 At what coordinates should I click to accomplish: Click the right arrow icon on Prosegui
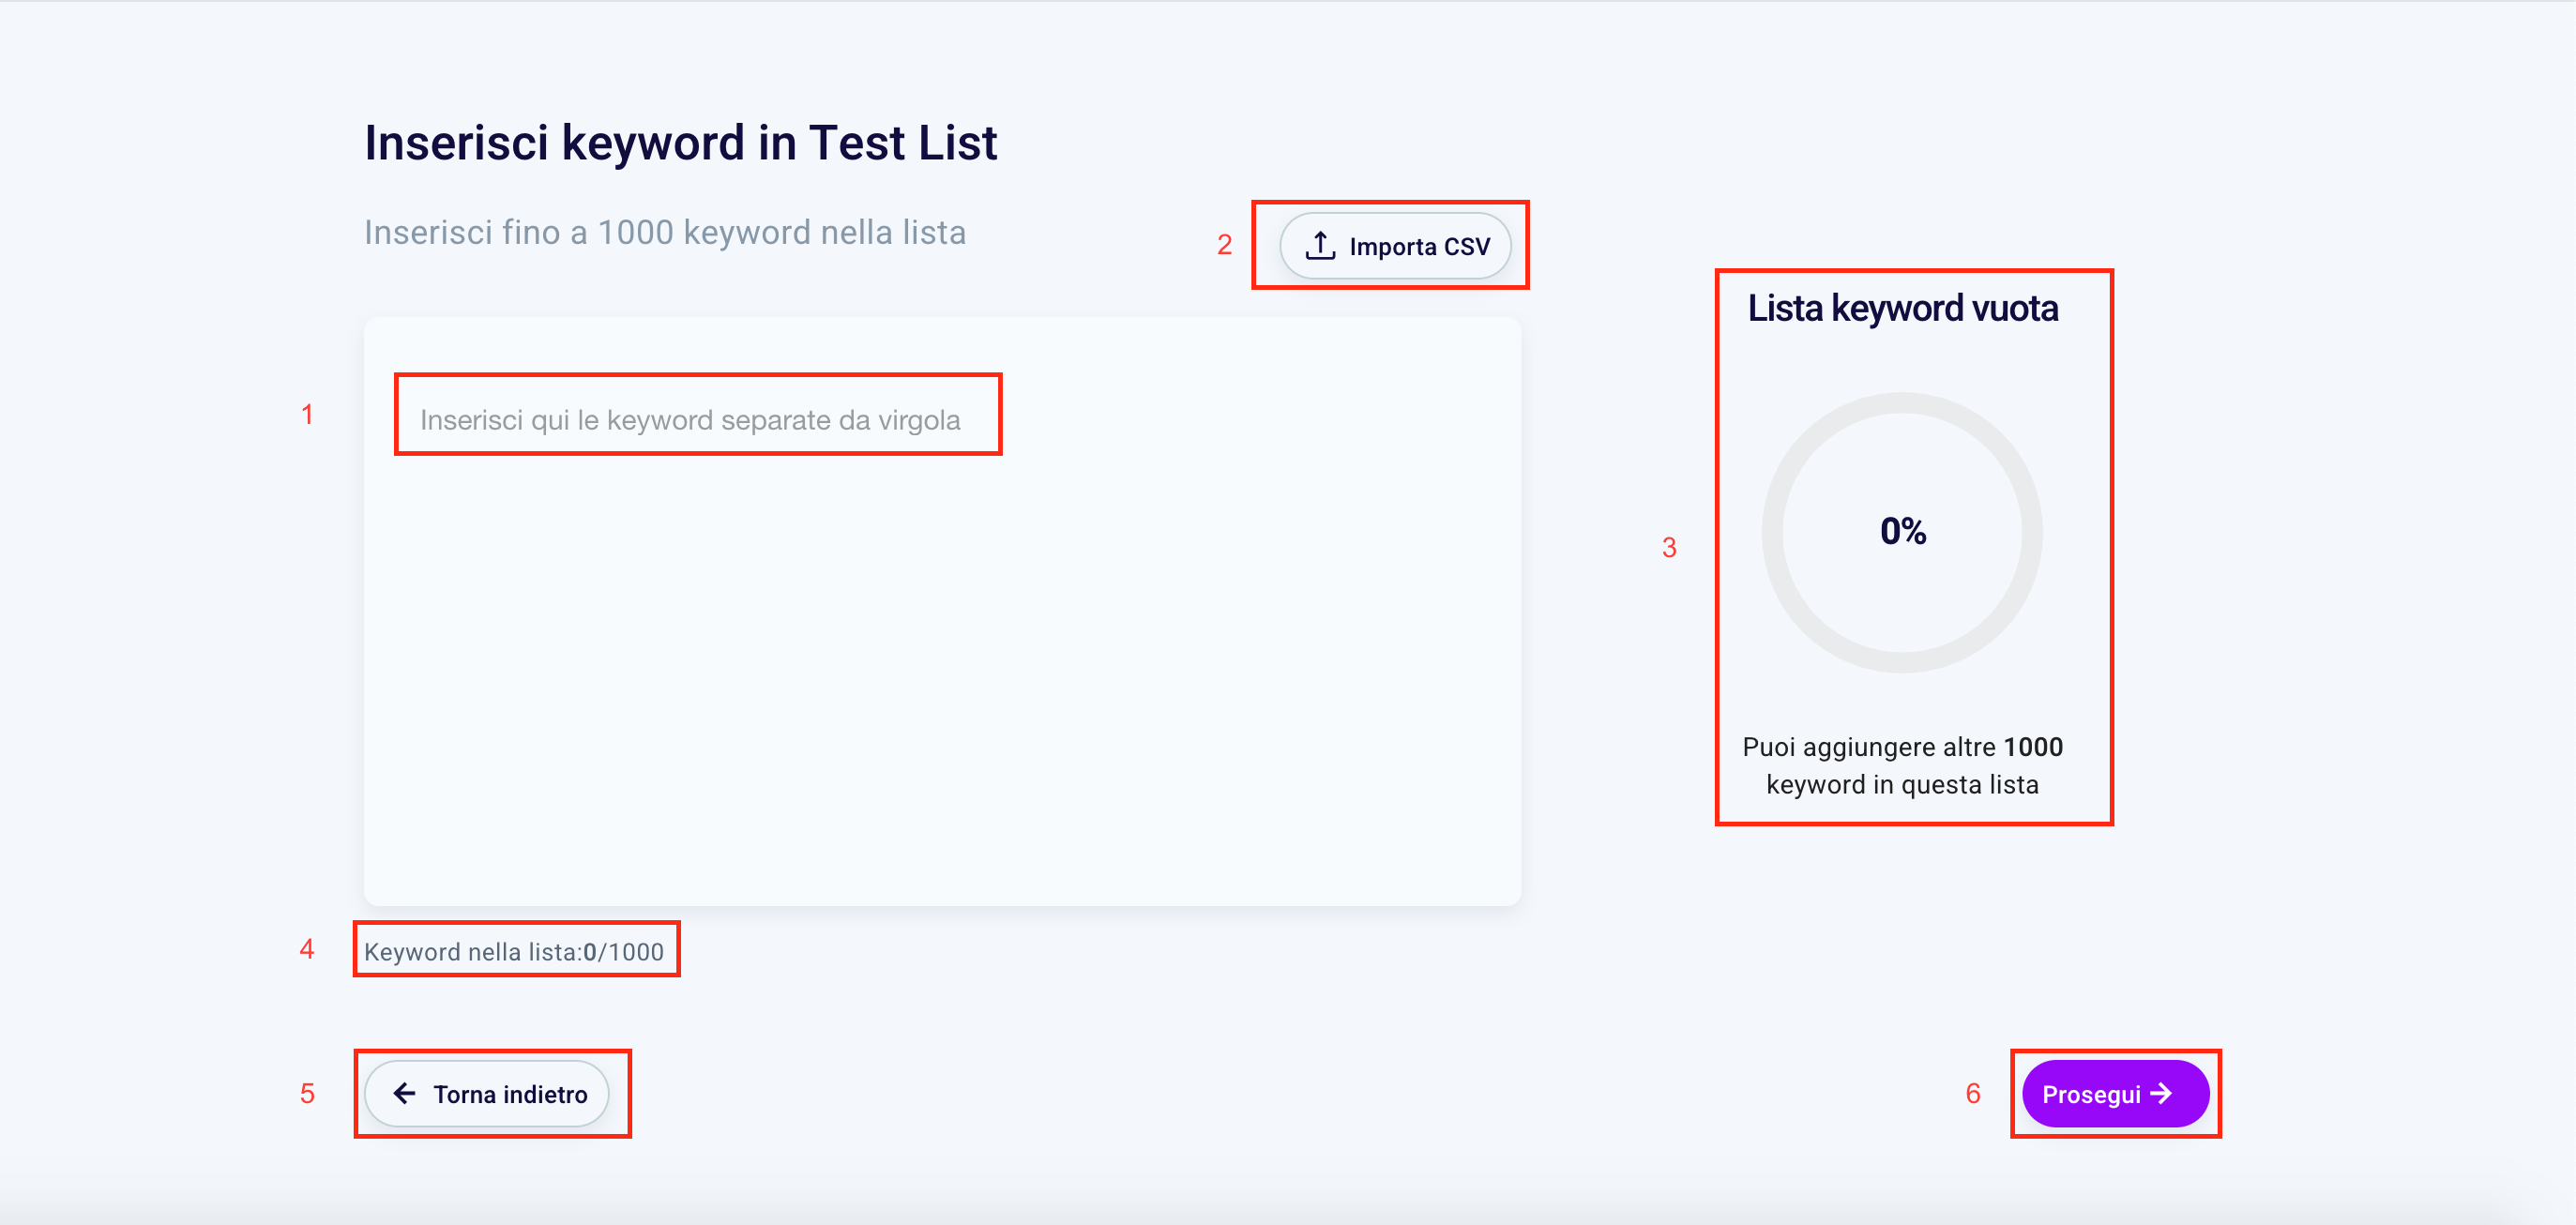[x=2161, y=1093]
